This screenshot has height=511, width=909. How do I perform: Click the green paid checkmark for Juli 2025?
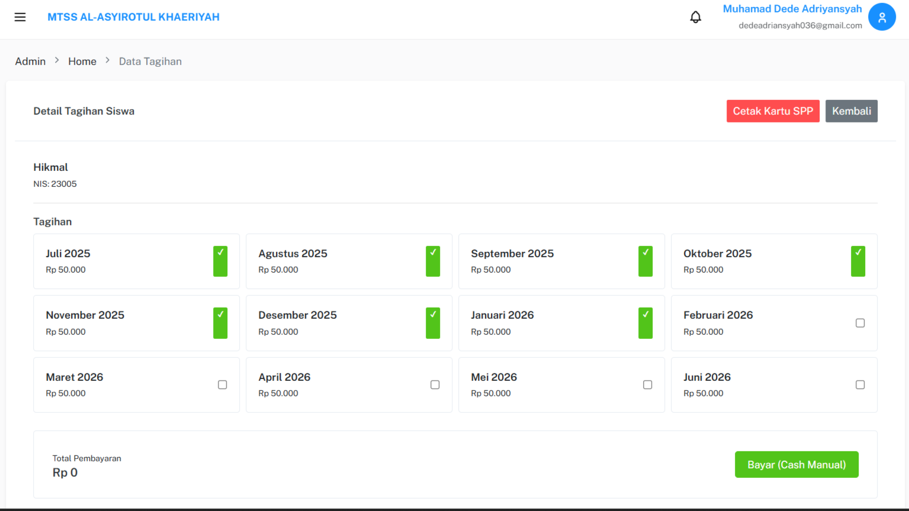click(x=220, y=261)
